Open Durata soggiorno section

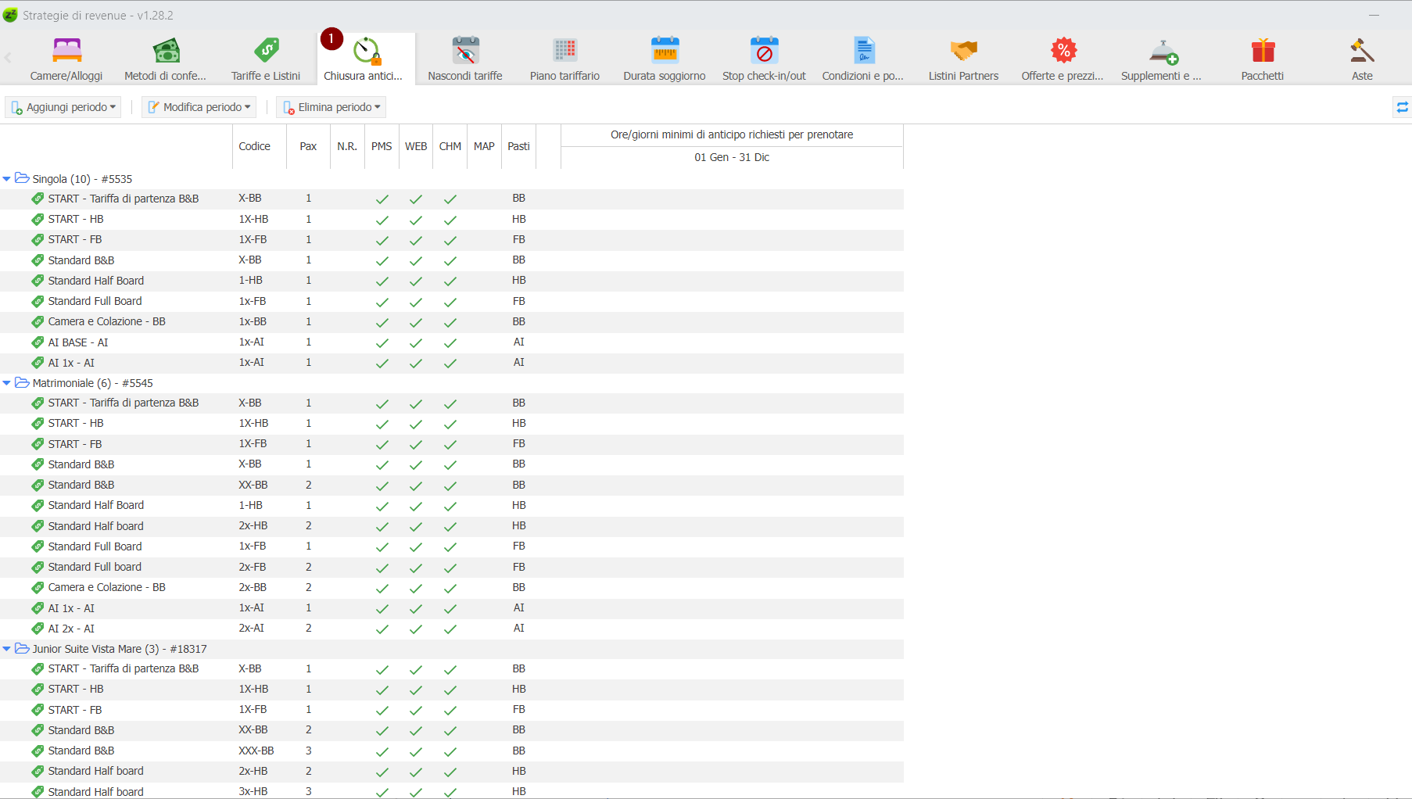tap(665, 59)
